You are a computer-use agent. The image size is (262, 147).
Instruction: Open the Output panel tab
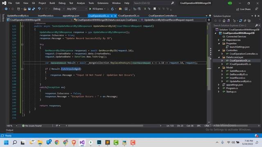[x=9, y=130]
